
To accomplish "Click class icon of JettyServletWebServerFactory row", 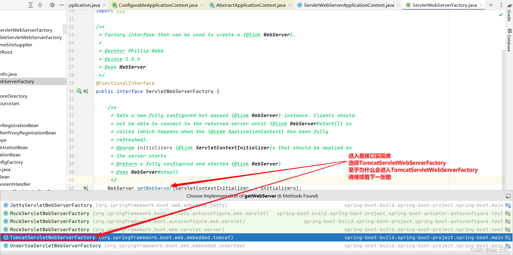I will (x=6, y=205).
